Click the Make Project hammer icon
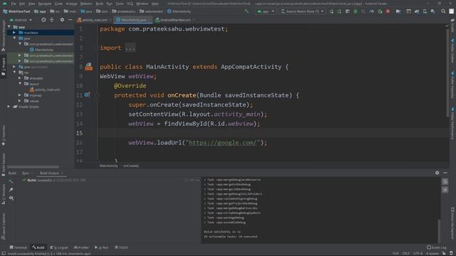Image resolution: width=456 pixels, height=256 pixels. point(247,11)
